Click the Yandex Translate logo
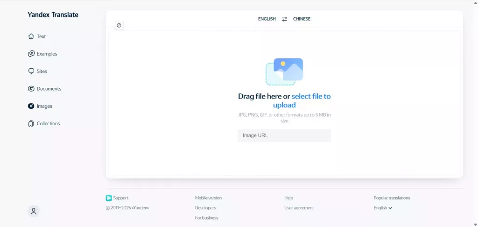 click(53, 14)
